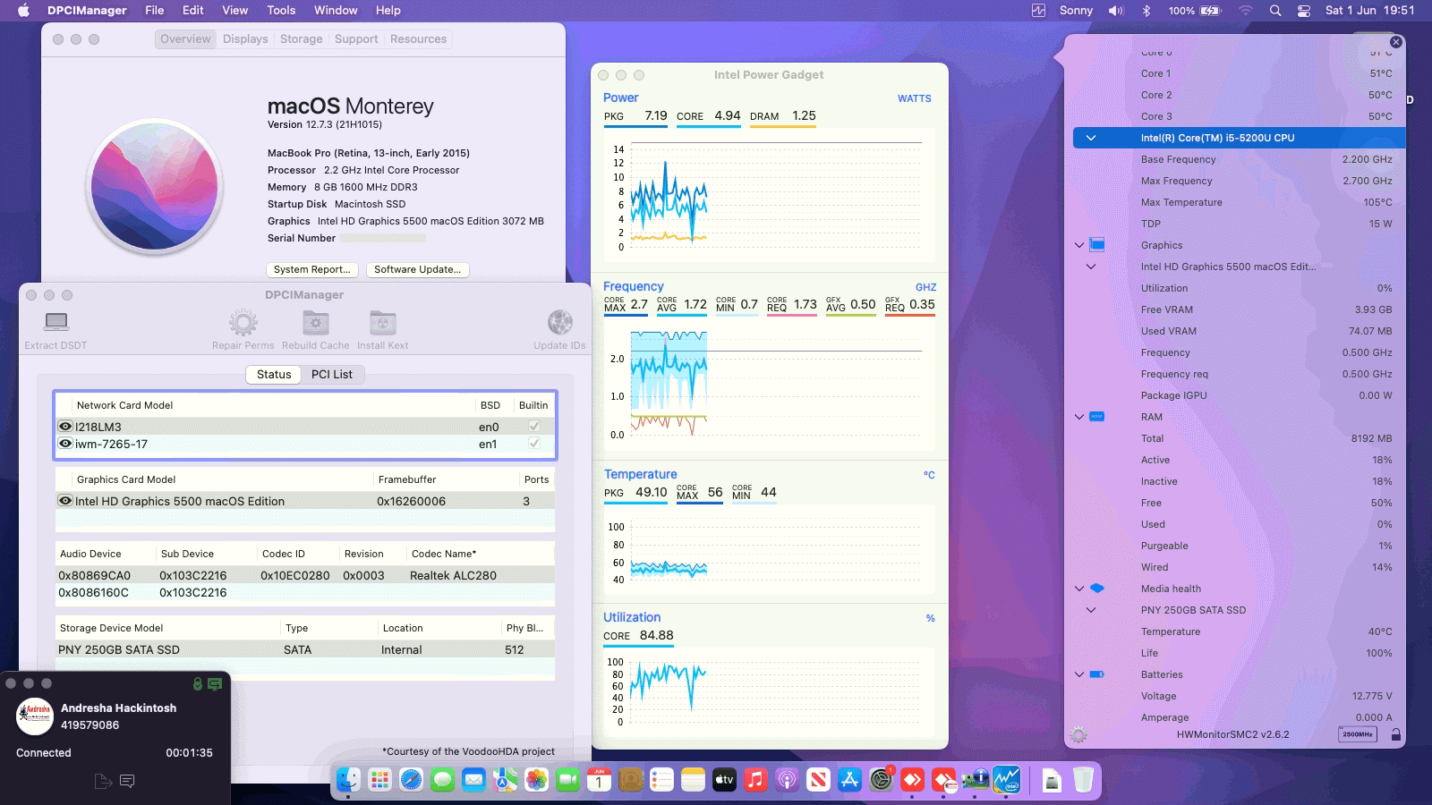Collapse the RAM group in HWMonitorSMC2

point(1079,417)
